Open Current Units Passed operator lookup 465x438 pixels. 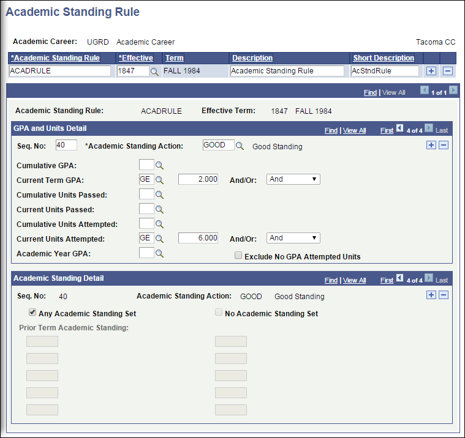pos(159,209)
